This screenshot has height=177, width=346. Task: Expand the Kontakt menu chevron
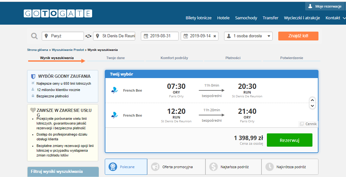point(344,18)
